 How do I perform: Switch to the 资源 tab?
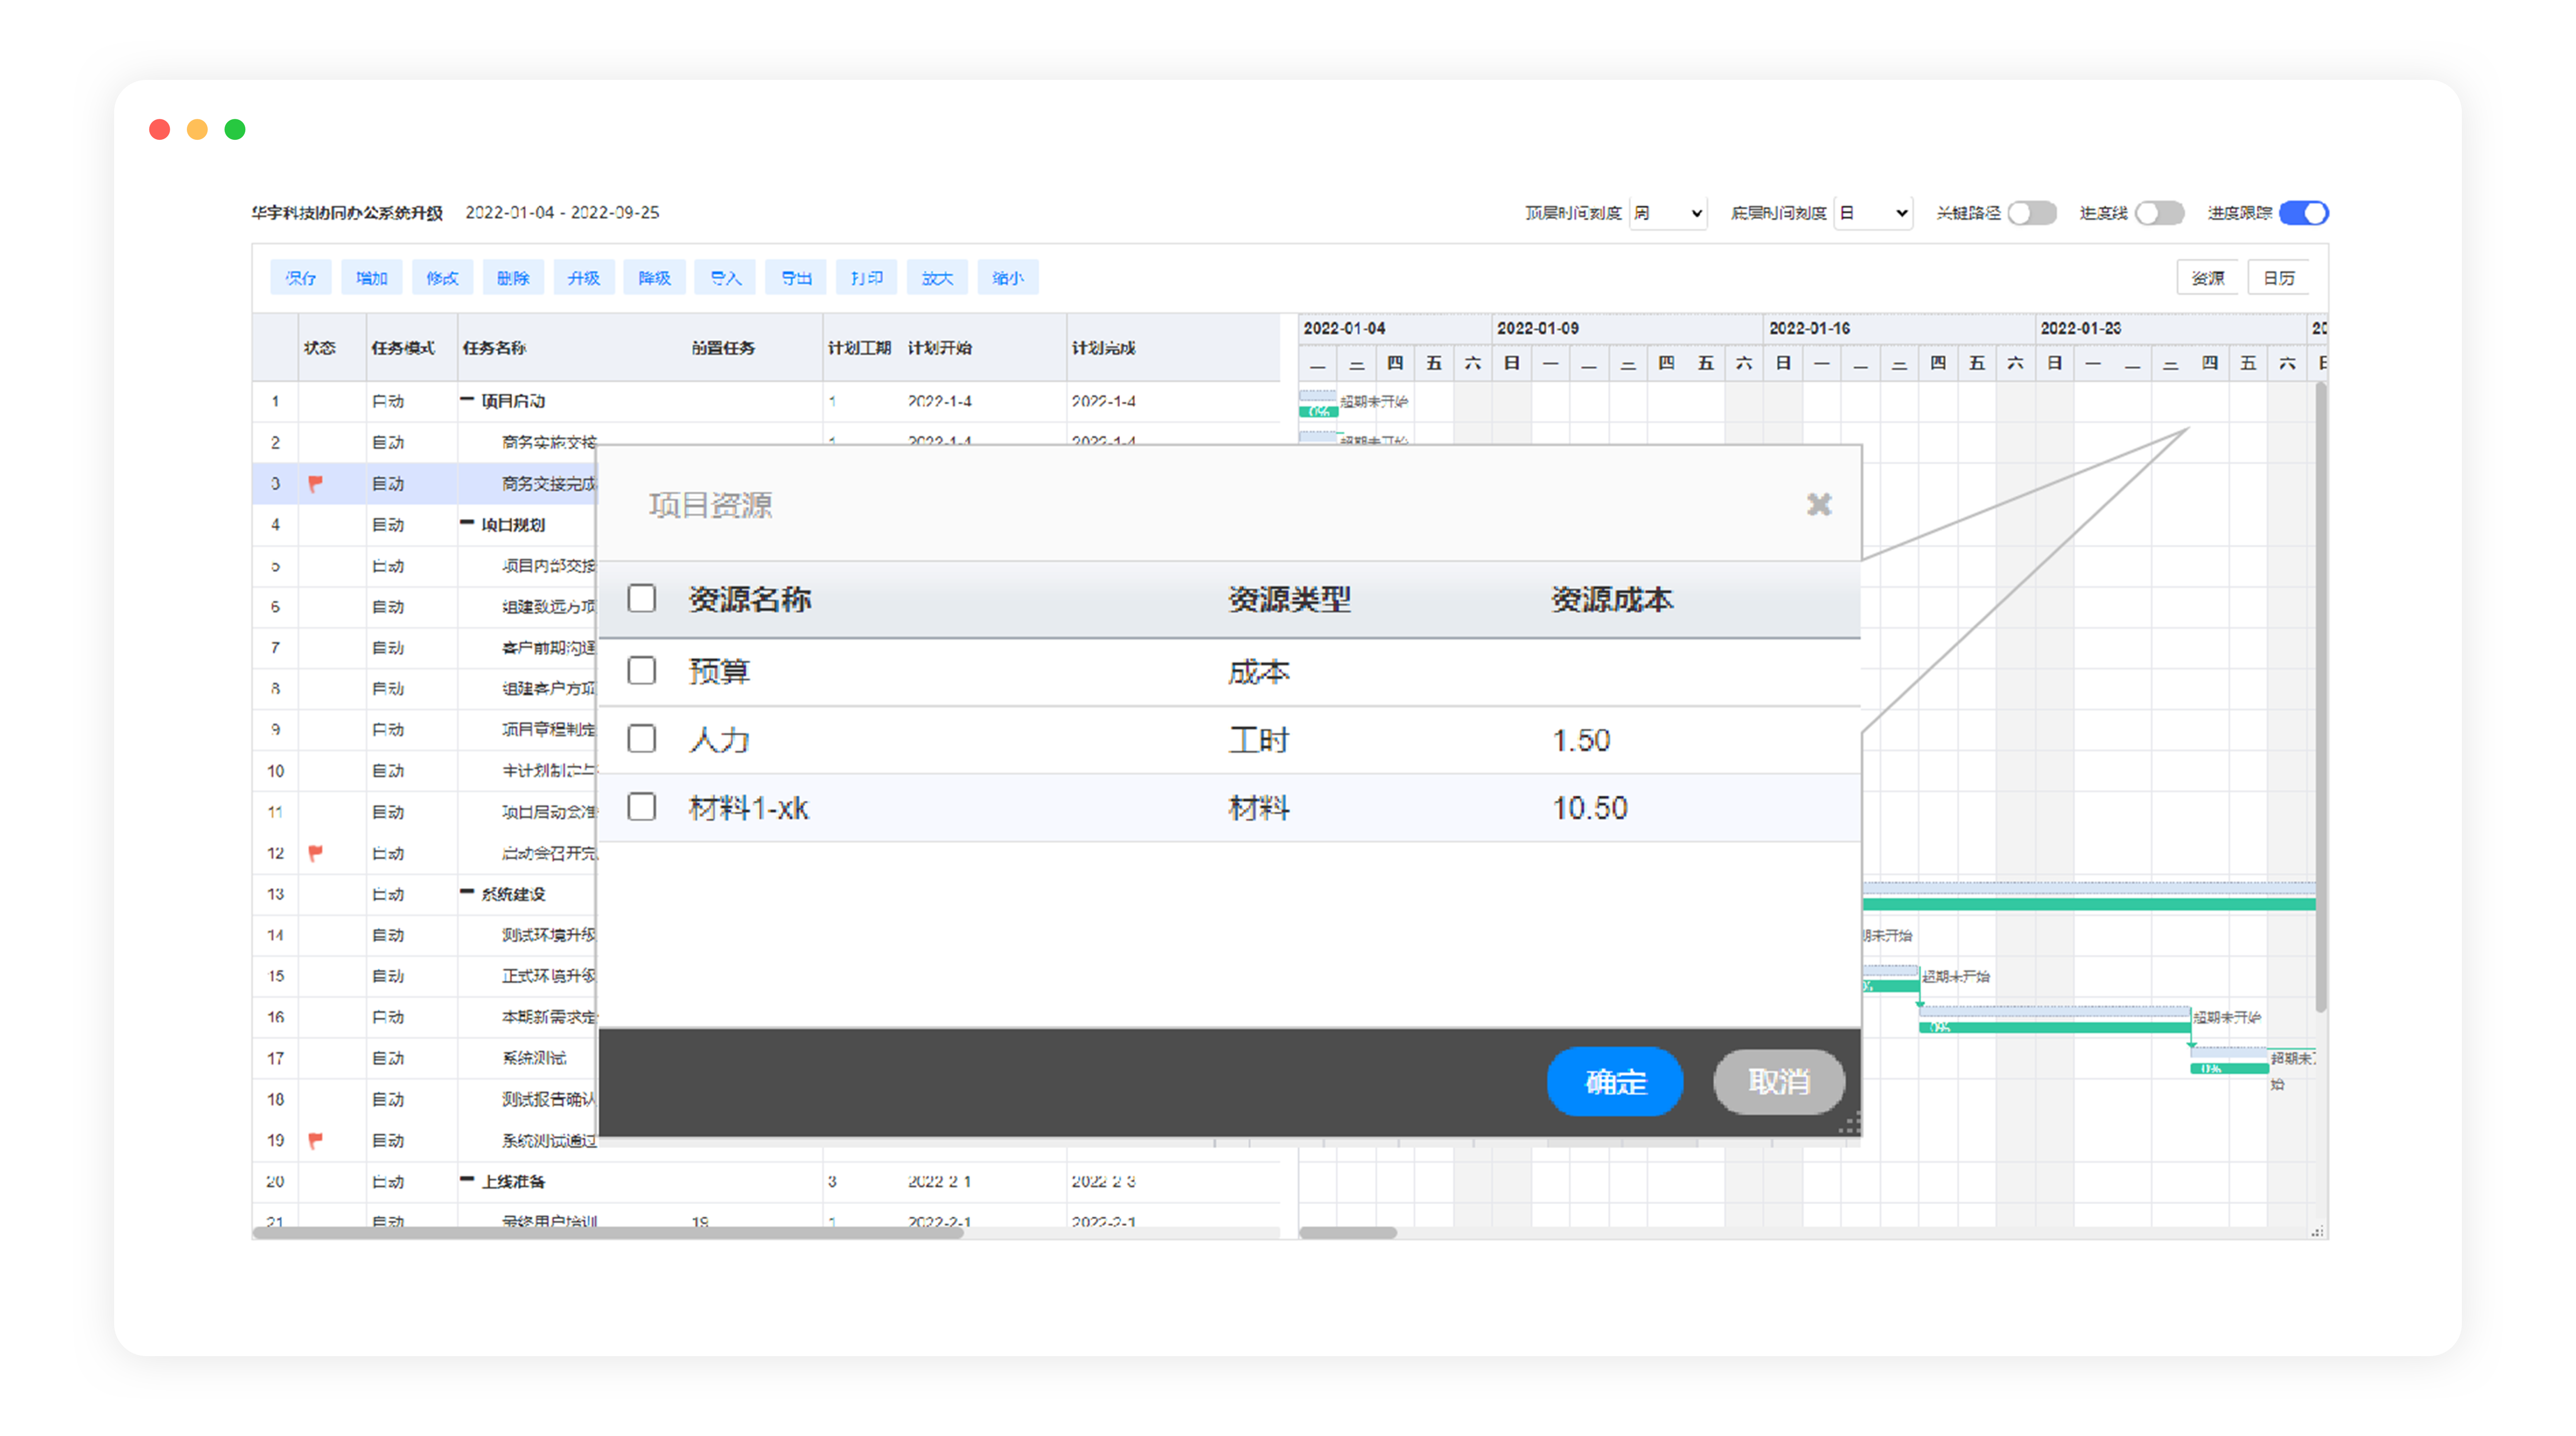click(2208, 278)
